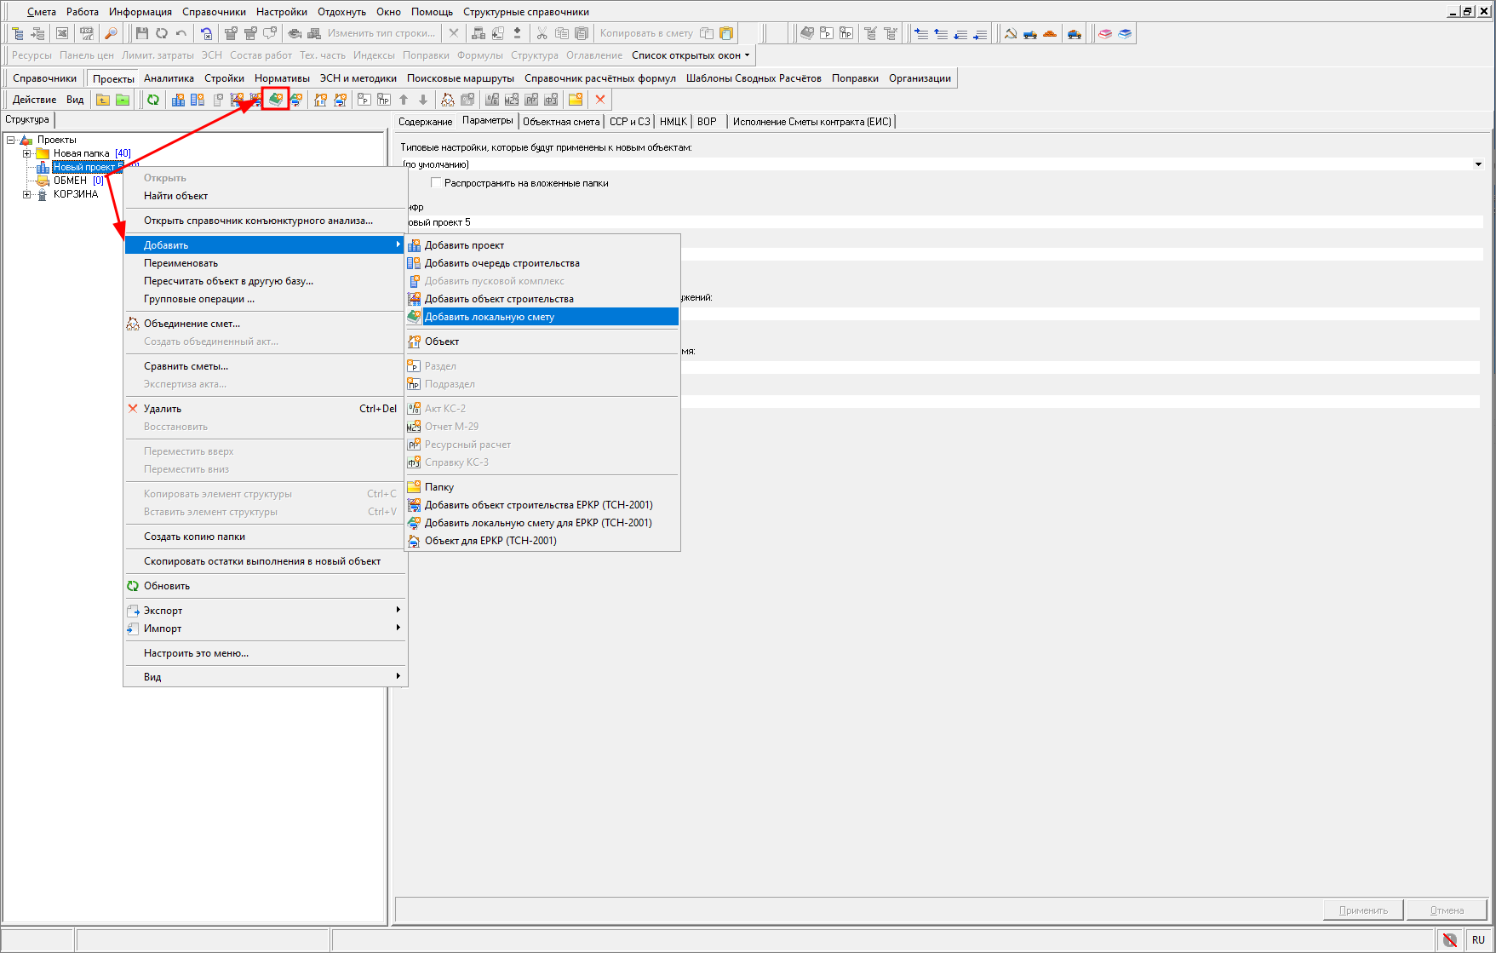This screenshot has width=1496, height=953.
Task: Select 'Переименовать' from context menu
Action: tap(181, 263)
